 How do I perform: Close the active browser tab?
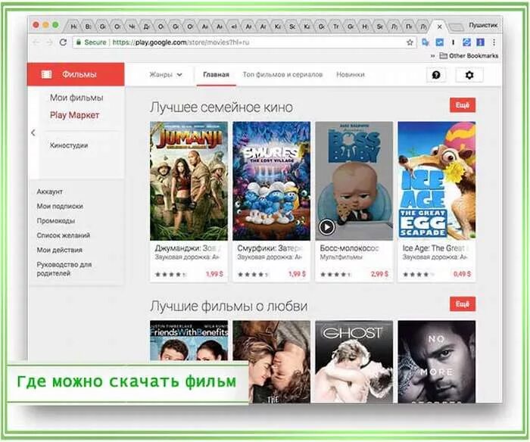[x=439, y=26]
